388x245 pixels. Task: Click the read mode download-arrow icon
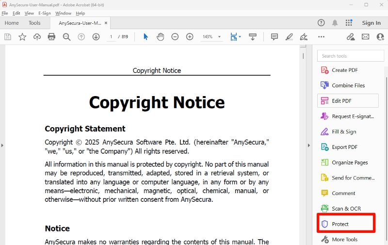coord(253,37)
